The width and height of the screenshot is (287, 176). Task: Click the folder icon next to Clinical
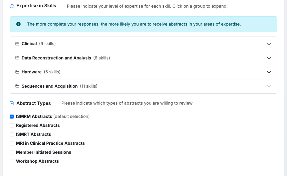(x=17, y=44)
